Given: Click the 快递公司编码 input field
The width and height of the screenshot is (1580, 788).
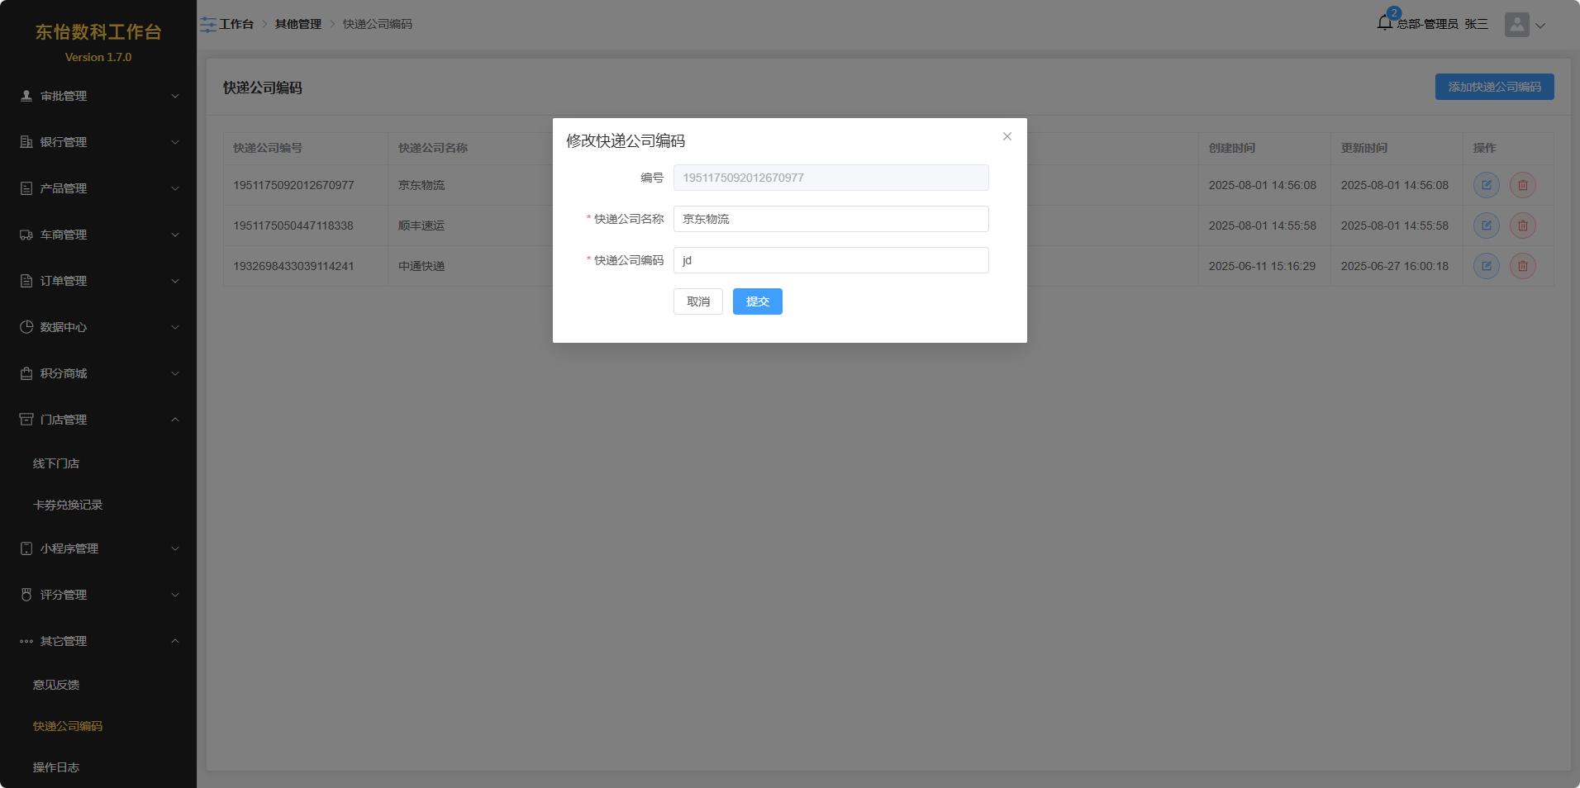Looking at the screenshot, I should [830, 260].
